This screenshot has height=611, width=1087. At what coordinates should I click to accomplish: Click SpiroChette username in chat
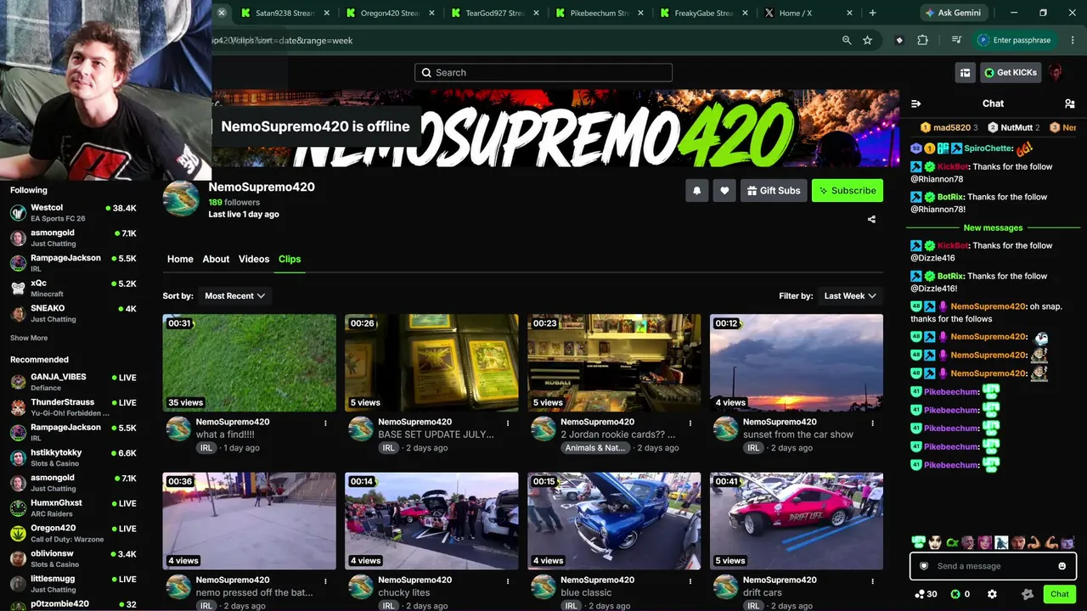click(x=988, y=149)
